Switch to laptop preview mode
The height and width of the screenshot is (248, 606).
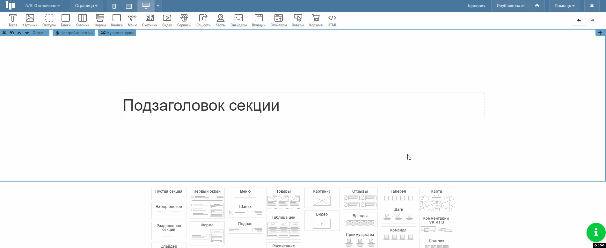129,6
